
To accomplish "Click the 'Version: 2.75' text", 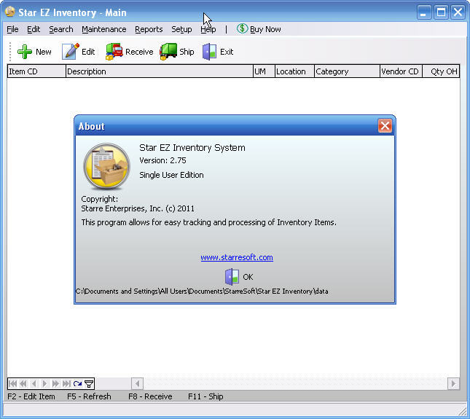I will [162, 160].
